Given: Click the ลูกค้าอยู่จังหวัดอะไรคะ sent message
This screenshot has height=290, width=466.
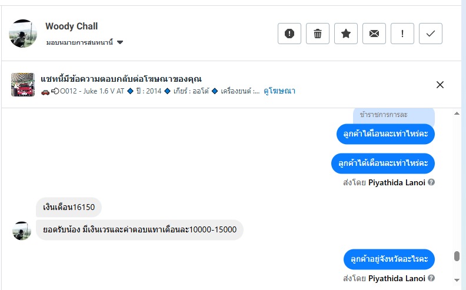Looking at the screenshot, I should (x=389, y=259).
